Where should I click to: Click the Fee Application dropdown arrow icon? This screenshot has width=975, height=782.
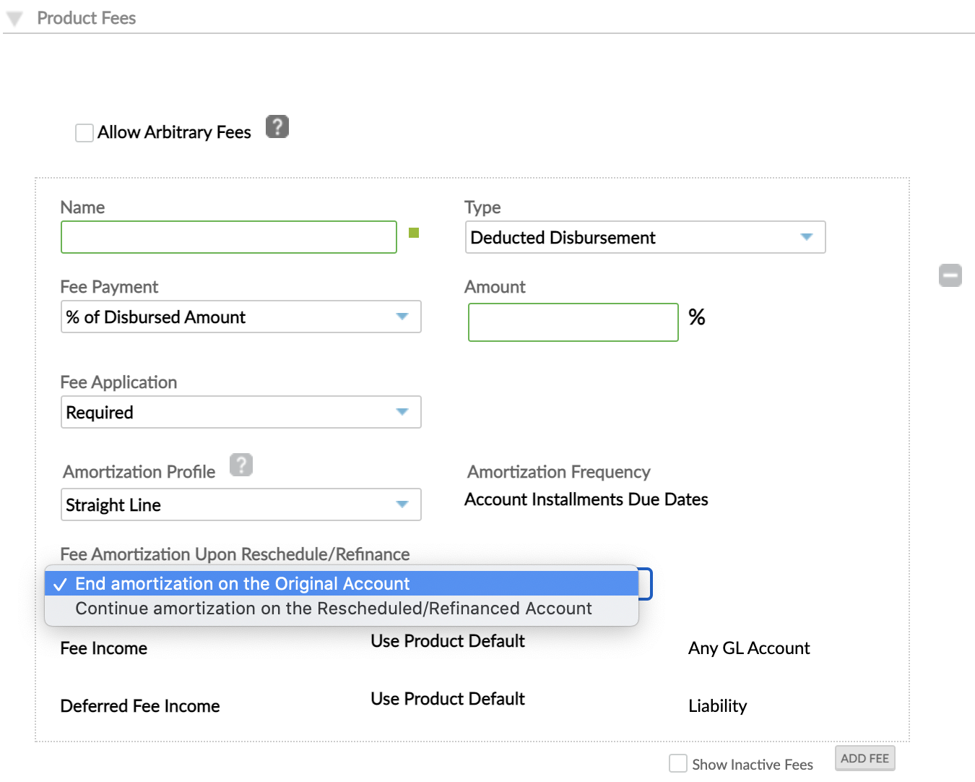(402, 412)
